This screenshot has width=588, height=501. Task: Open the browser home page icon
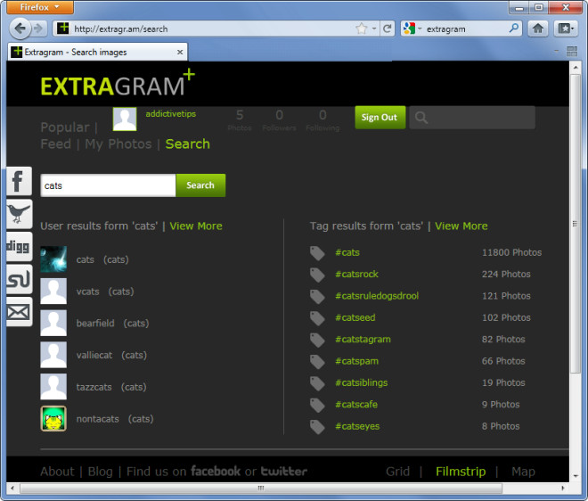538,29
